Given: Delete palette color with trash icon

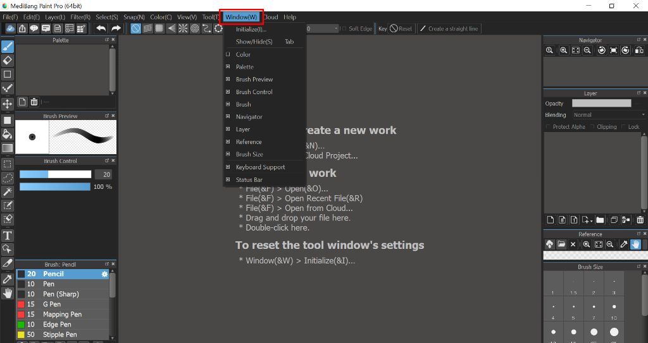Looking at the screenshot, I should (x=34, y=102).
